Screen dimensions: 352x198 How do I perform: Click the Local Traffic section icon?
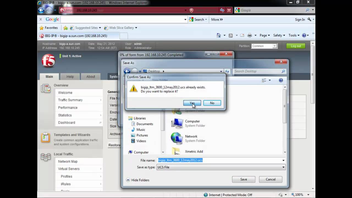[x=46, y=157]
